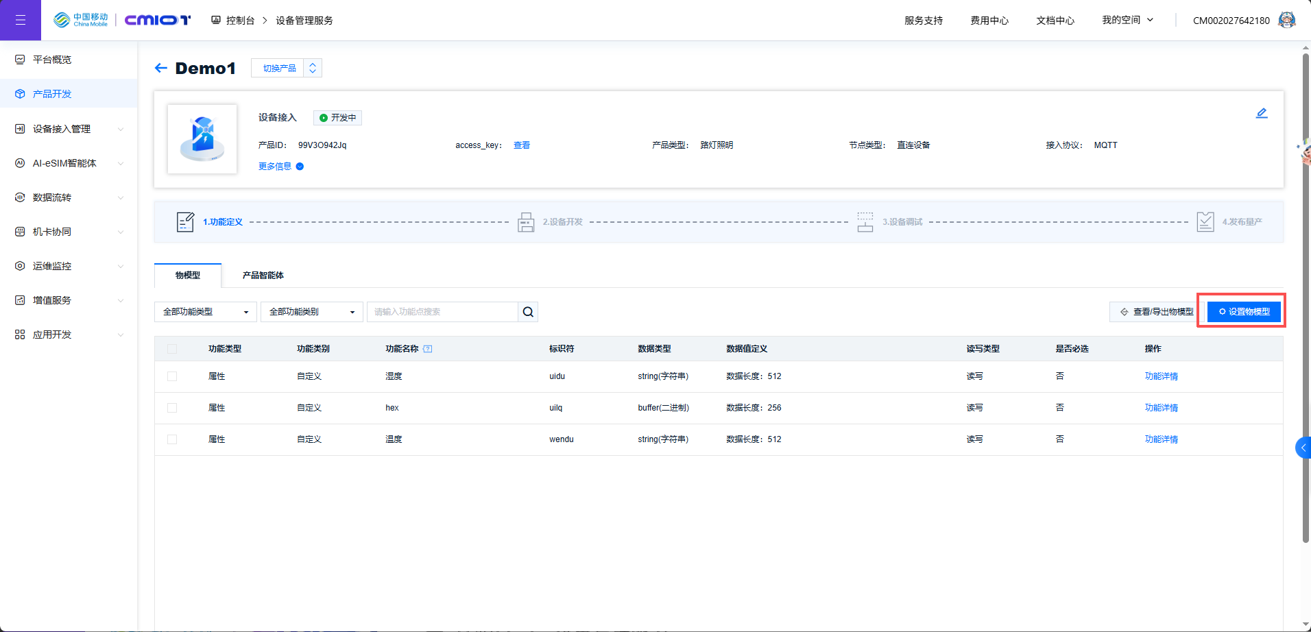The image size is (1311, 632).
Task: Open the purple hamburger menu
Action: [21, 20]
